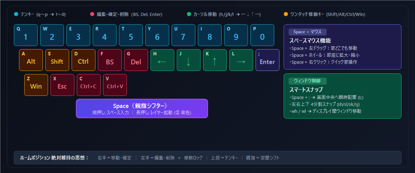The height and width of the screenshot is (173, 415).
Task: Click the J key down arrow
Action: click(188, 60)
